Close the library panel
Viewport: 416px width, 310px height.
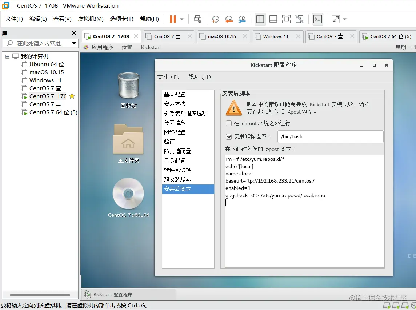point(74,33)
